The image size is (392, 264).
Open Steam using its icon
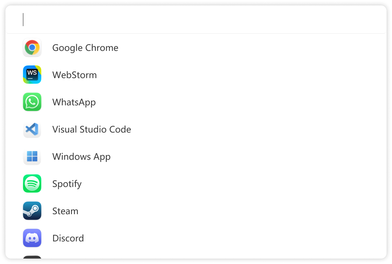[x=32, y=211]
